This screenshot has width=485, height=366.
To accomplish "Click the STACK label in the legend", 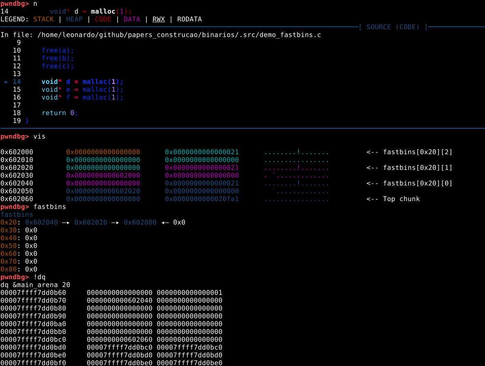I will click(x=43, y=19).
